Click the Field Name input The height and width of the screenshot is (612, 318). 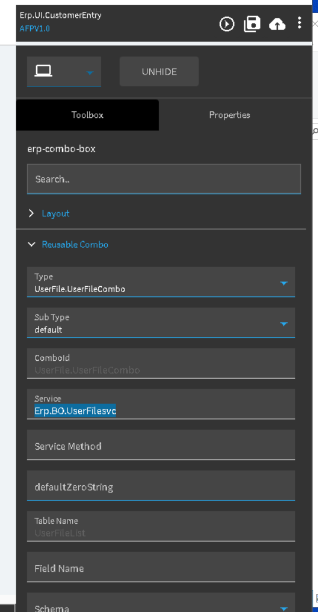tap(160, 567)
